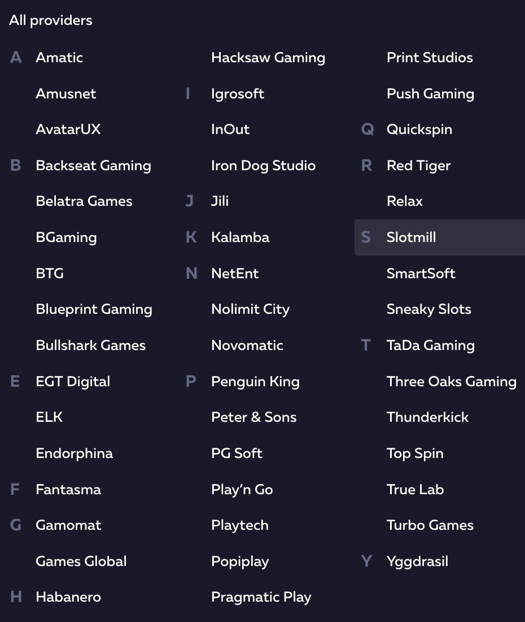
Task: Choose Hacksaw Gaming from providers
Action: pyautogui.click(x=268, y=58)
